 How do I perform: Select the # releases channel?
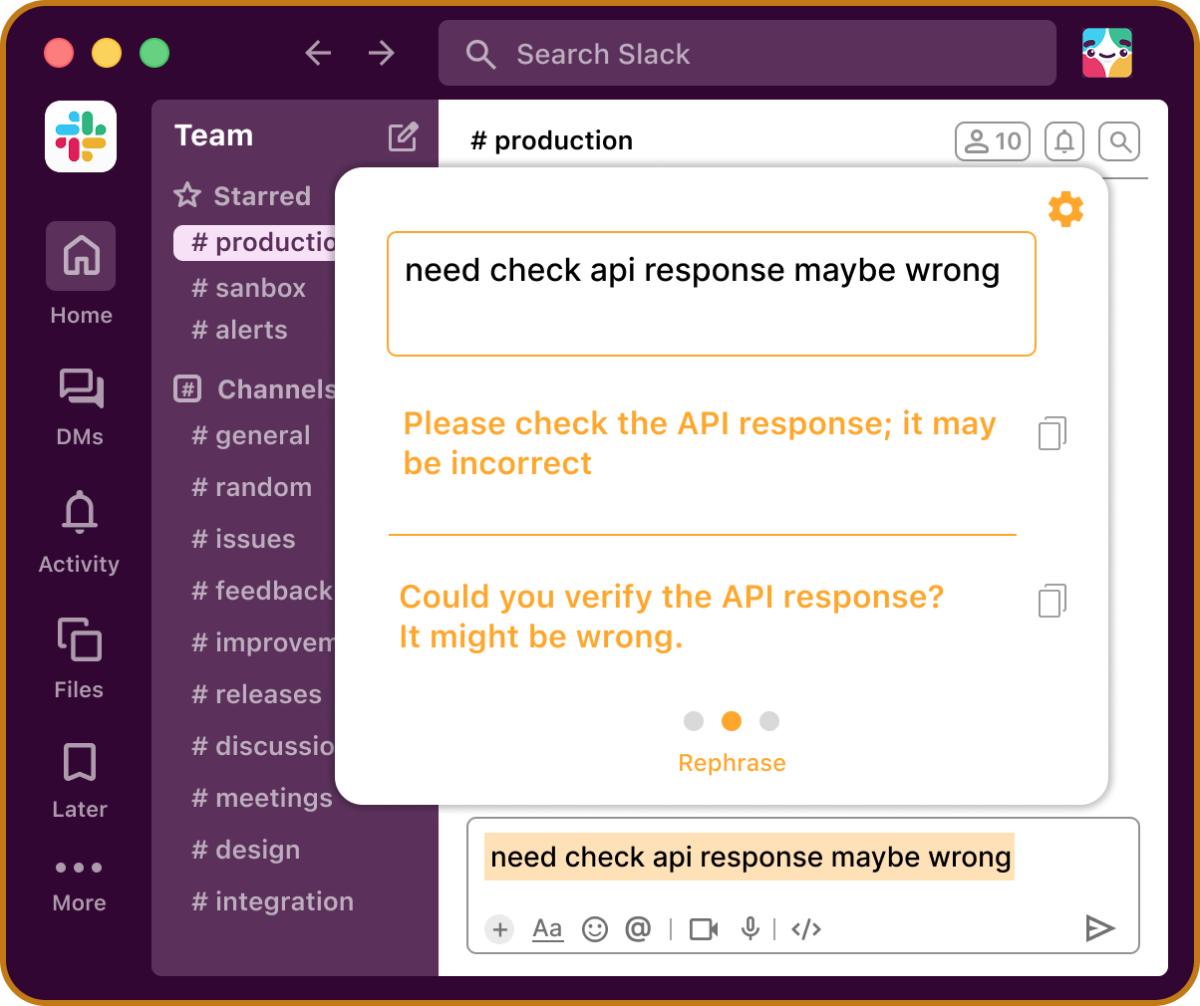pyautogui.click(x=257, y=694)
